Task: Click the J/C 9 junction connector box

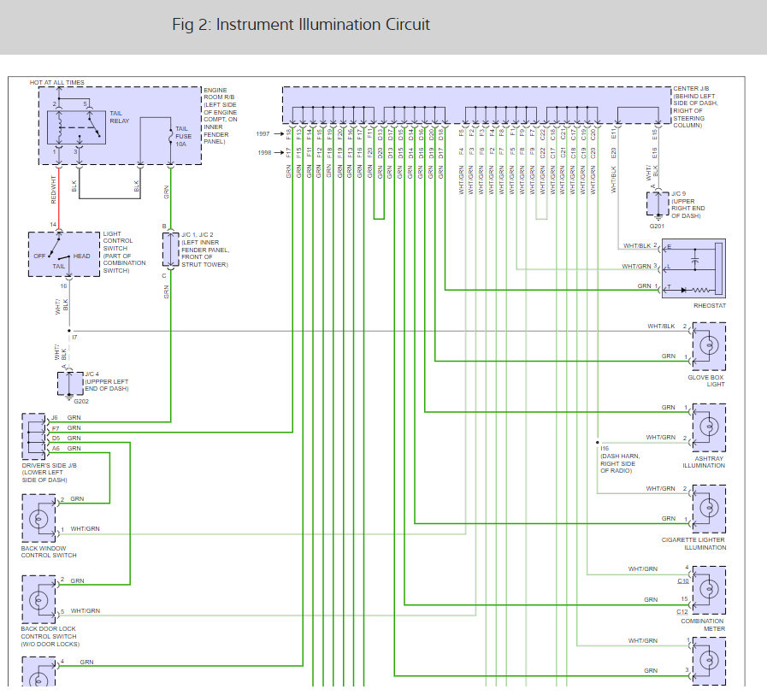Action: pos(658,203)
